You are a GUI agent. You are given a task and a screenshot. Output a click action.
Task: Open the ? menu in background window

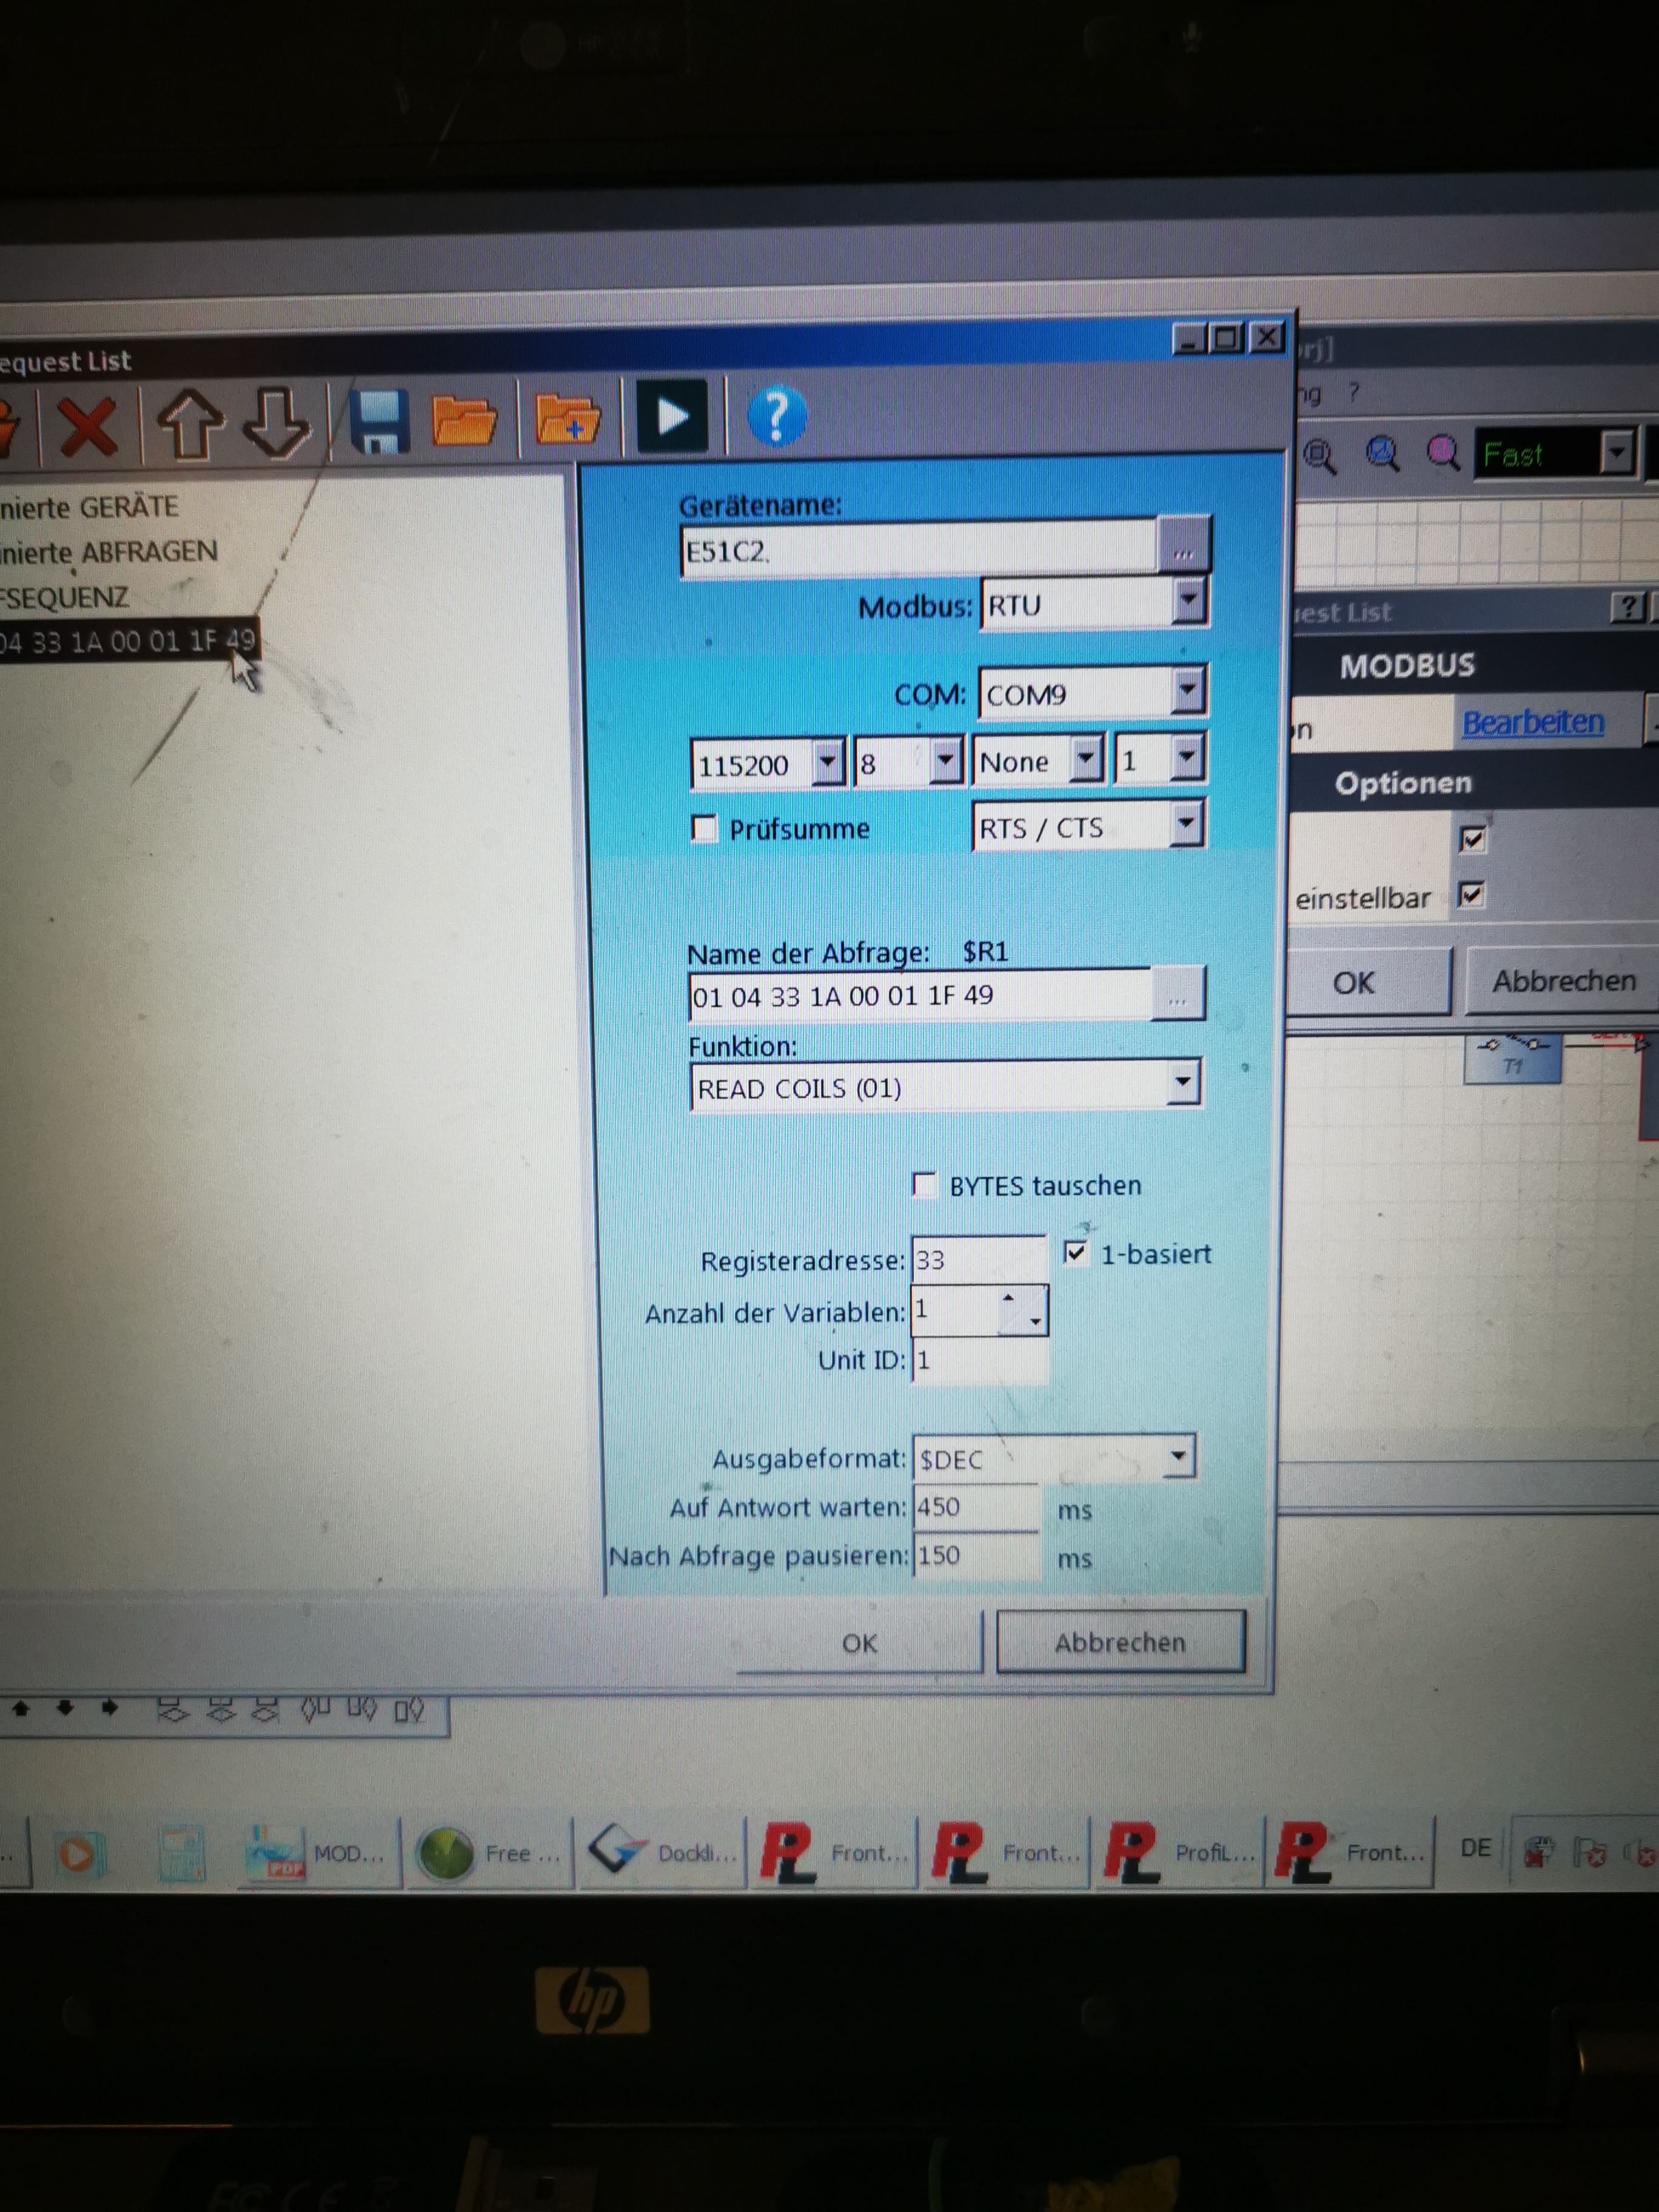point(1354,392)
